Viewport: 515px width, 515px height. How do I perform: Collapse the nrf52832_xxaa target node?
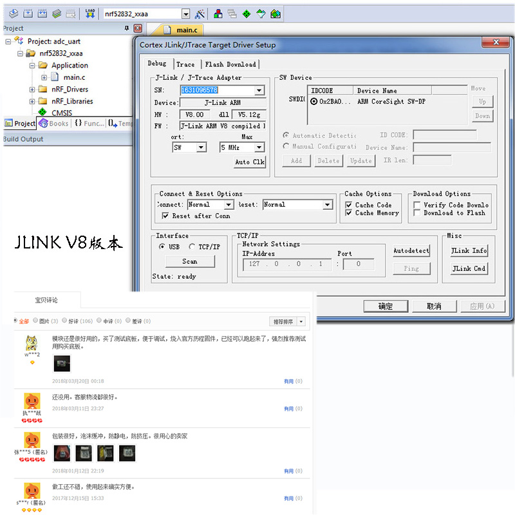click(20, 53)
